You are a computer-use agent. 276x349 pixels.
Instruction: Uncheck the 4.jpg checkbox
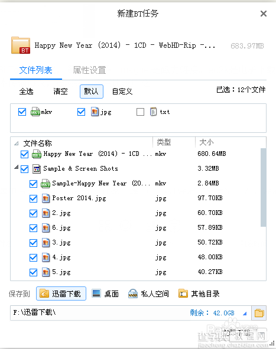coord(34,257)
